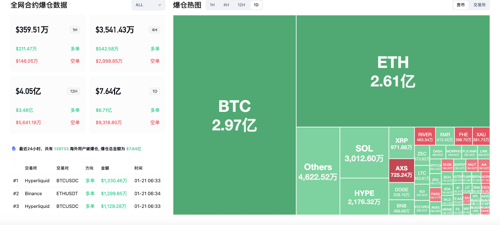Enable the 1D timeframe
Screen dimensions: 500x225
(x=256, y=5)
